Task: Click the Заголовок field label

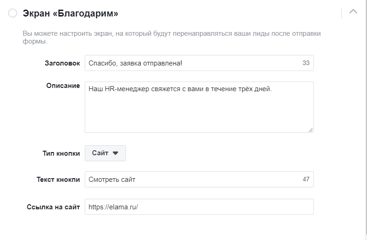Action: tap(62, 63)
